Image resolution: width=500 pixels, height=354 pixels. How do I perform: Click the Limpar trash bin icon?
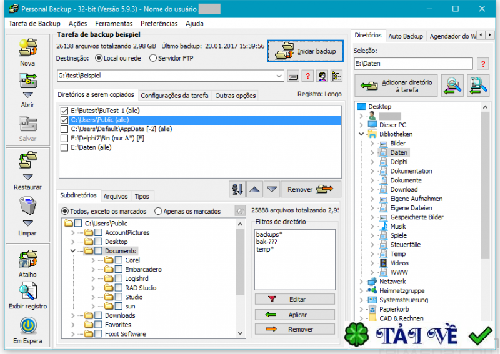pos(27,205)
